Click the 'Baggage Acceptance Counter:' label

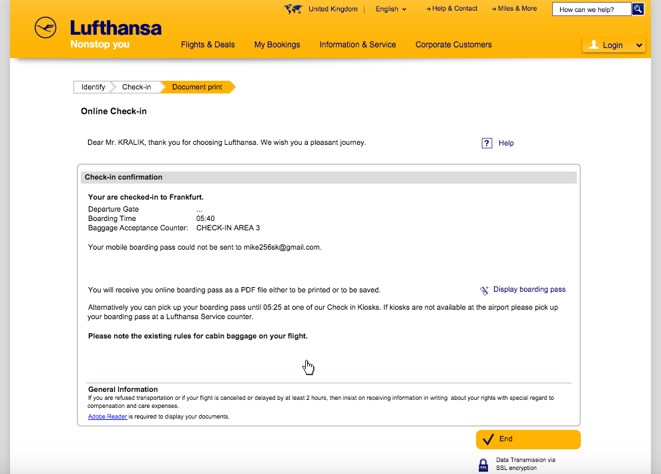138,228
